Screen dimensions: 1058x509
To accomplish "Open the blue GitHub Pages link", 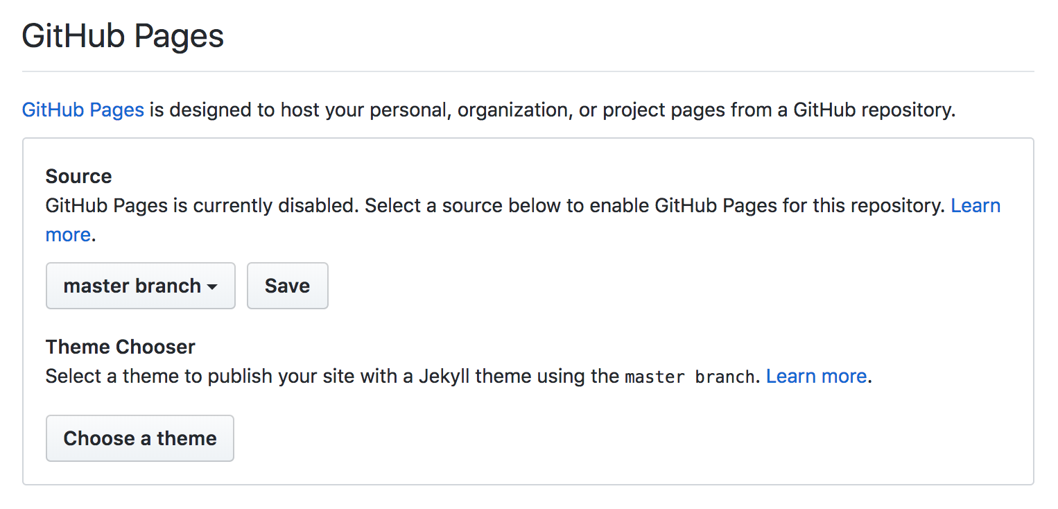I will point(83,110).
